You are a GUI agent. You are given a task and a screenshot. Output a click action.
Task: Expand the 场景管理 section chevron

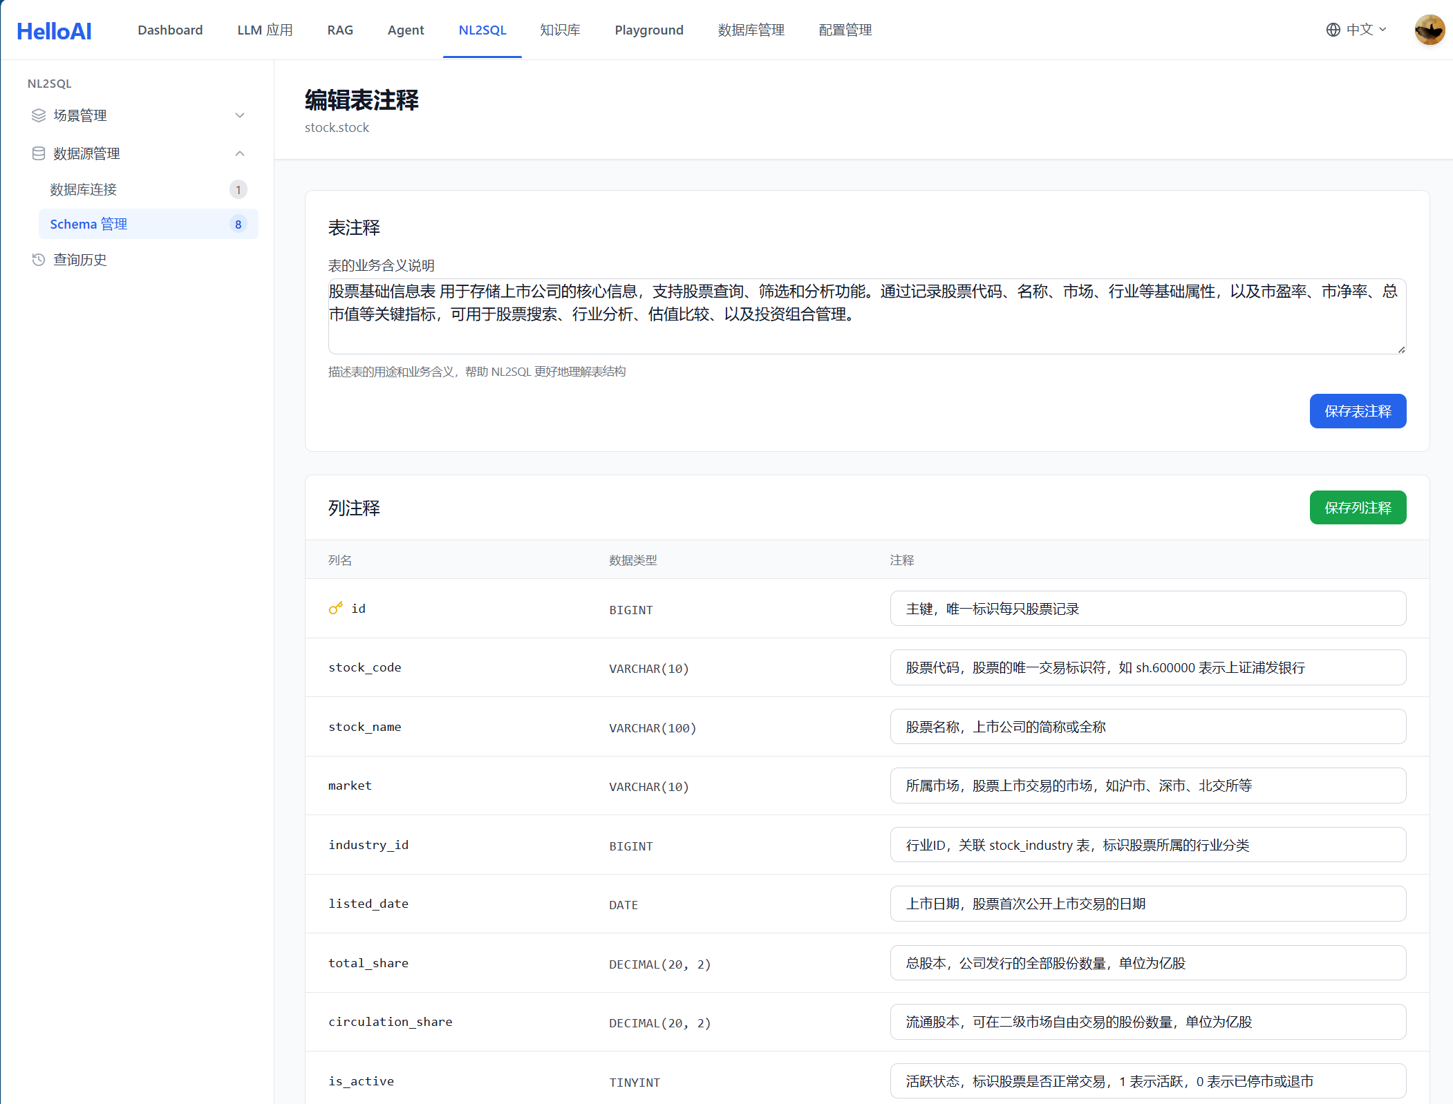(x=240, y=115)
